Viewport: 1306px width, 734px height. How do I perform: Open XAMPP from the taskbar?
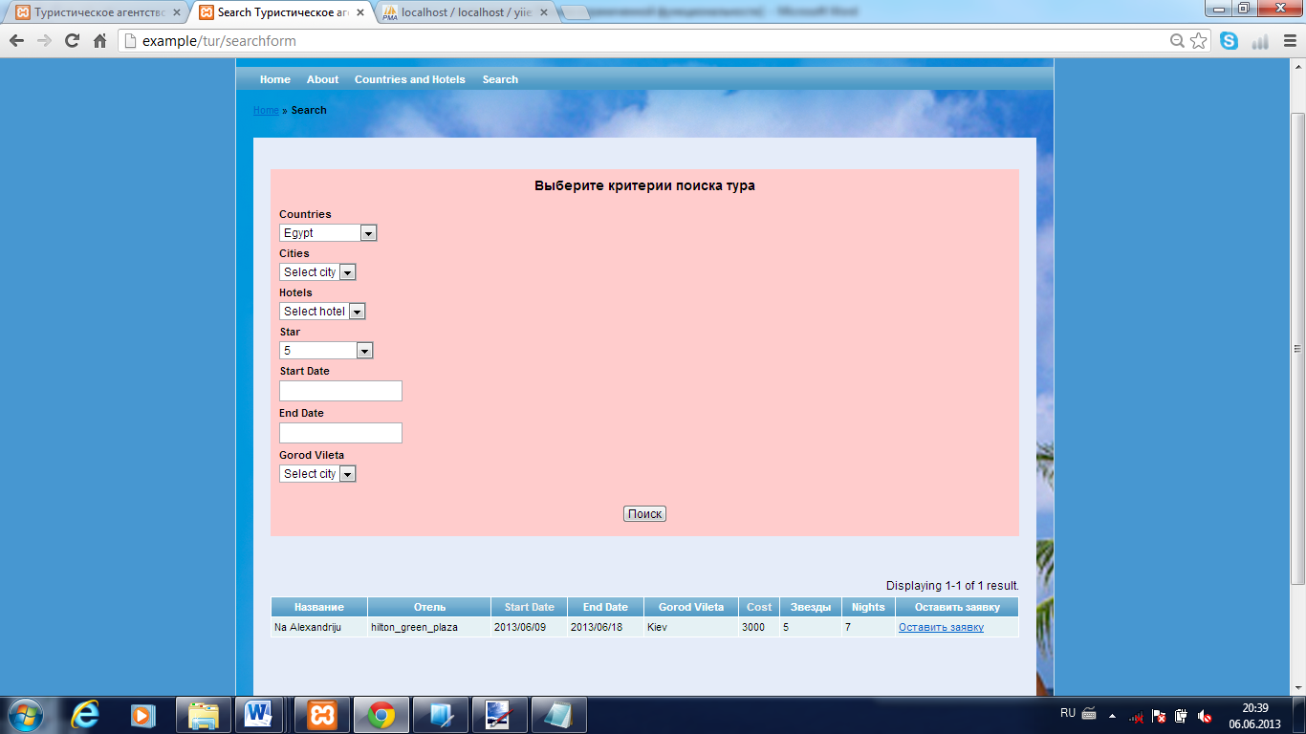click(x=322, y=715)
